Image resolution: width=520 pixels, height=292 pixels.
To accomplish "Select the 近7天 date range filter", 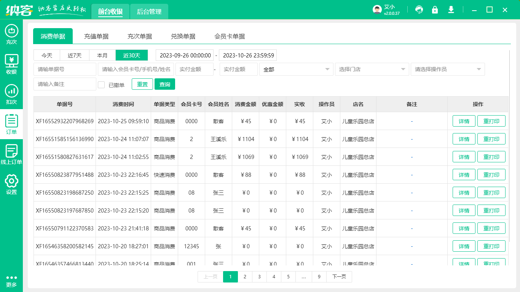I will [x=74, y=55].
